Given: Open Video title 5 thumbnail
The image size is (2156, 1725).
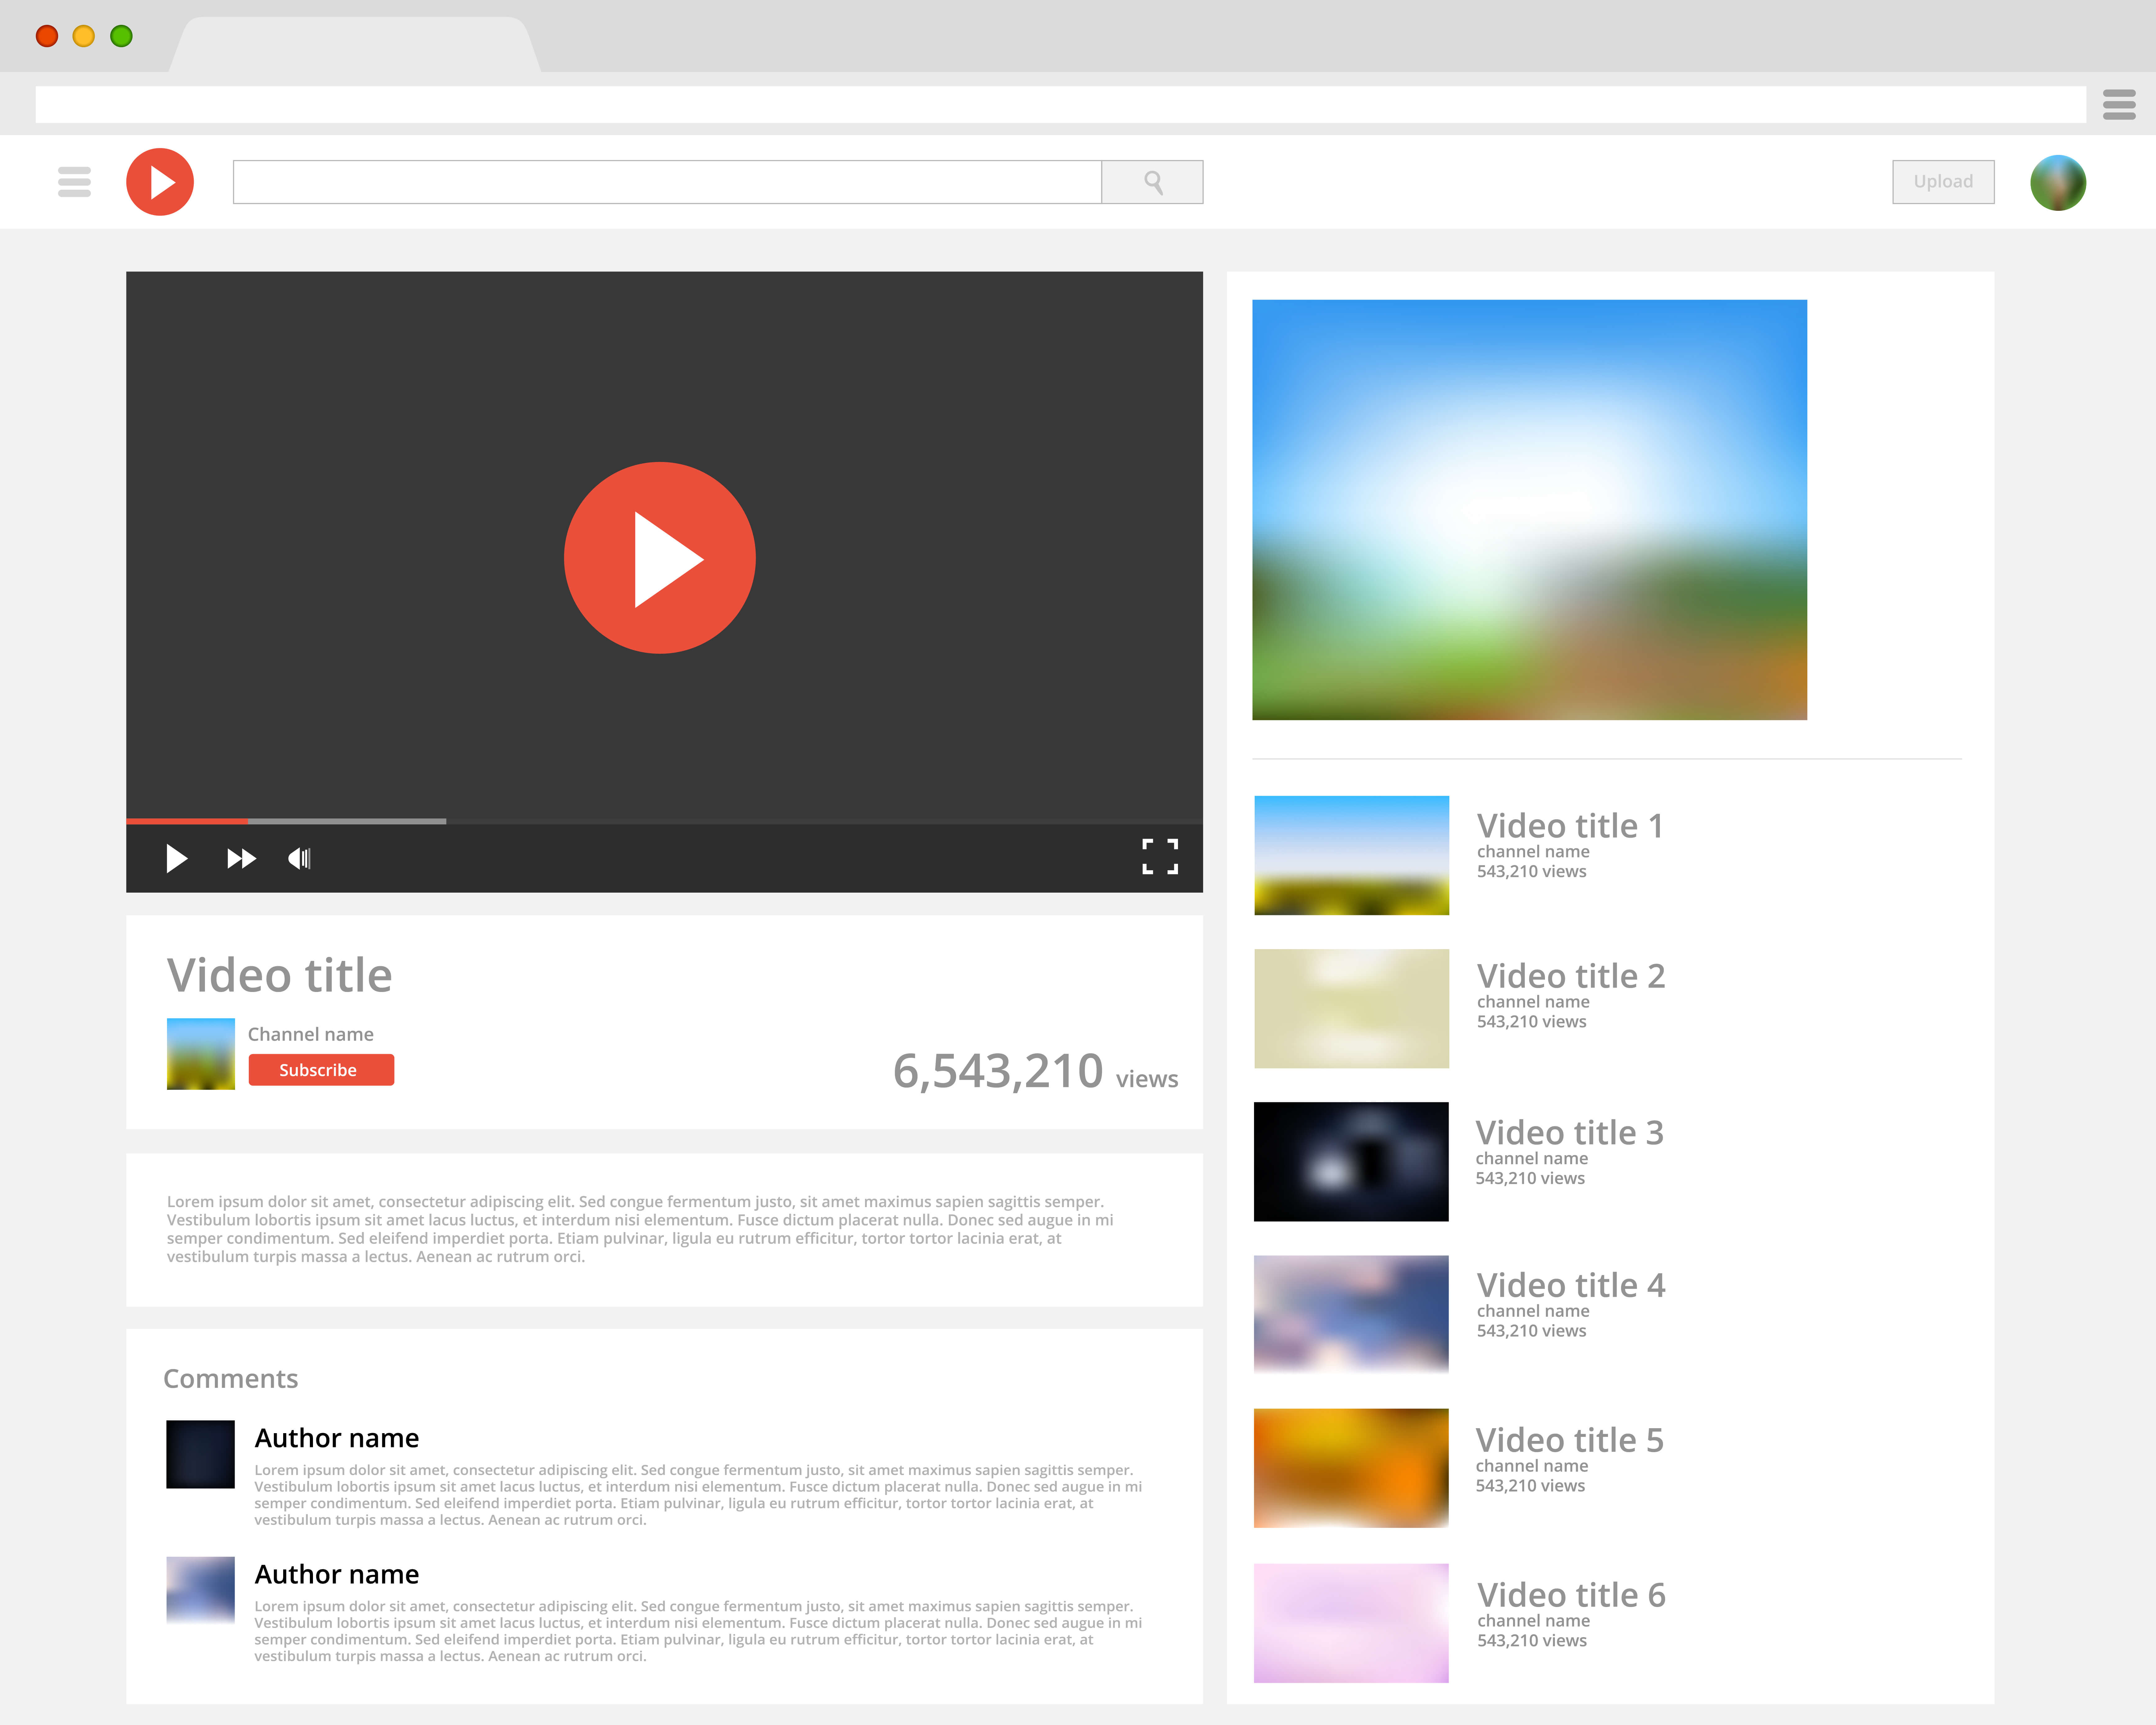Looking at the screenshot, I should (x=1351, y=1468).
